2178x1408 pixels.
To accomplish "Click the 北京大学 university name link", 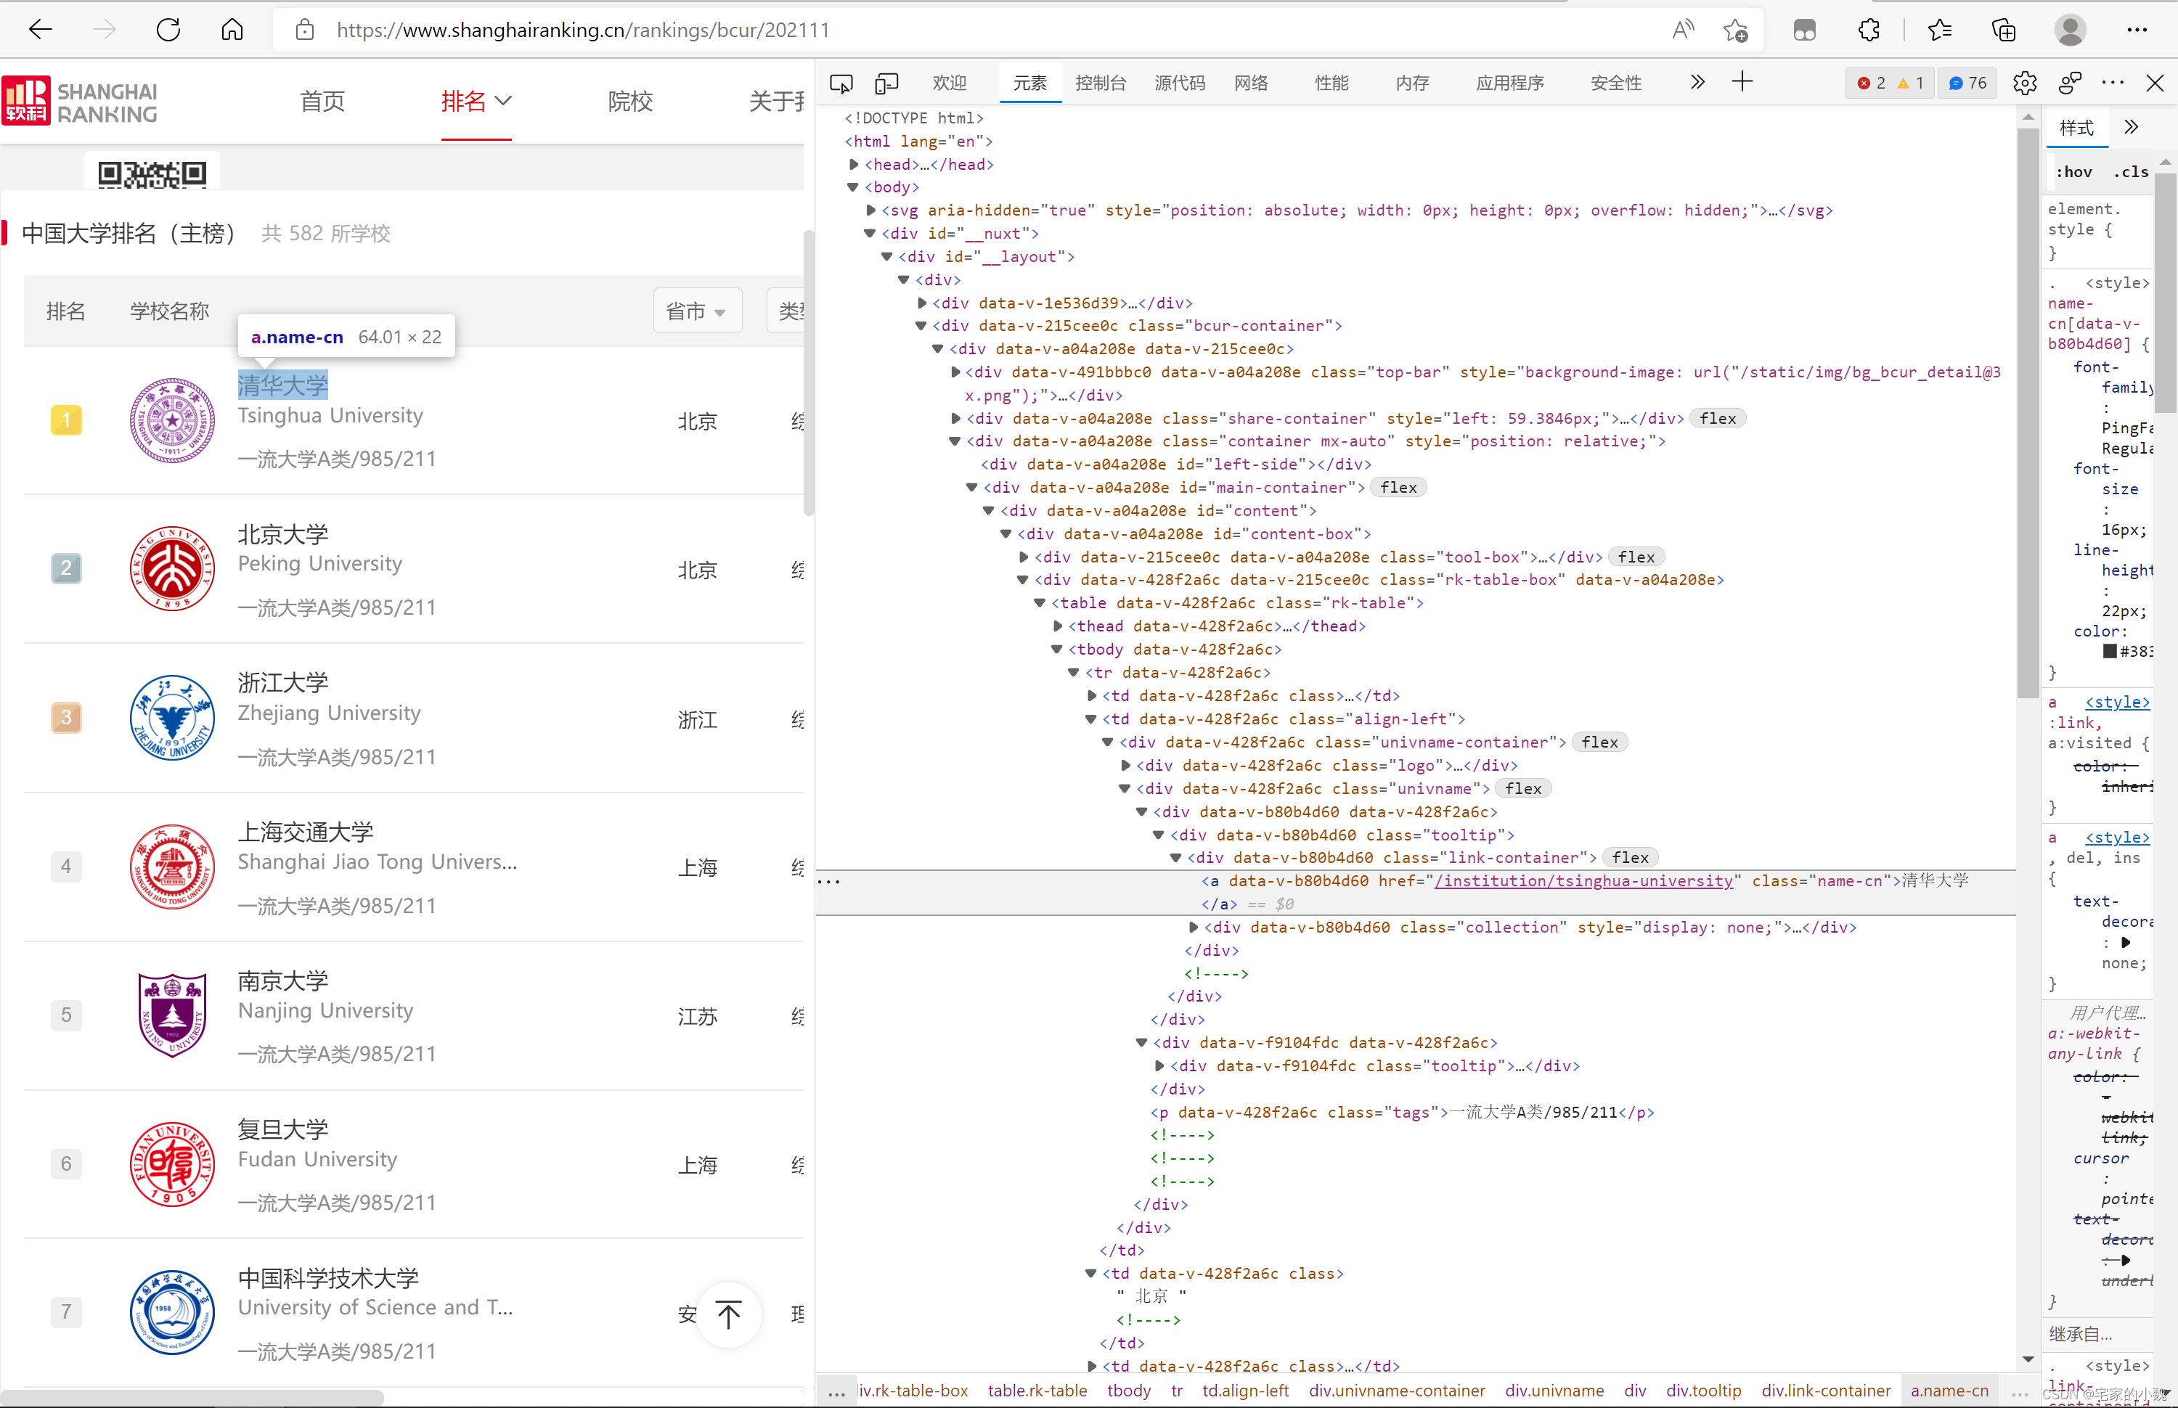I will (x=282, y=534).
